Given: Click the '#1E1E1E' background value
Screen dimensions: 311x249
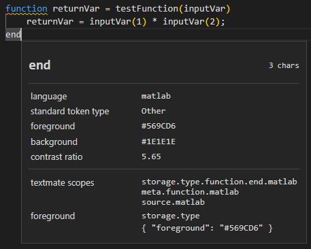Looking at the screenshot, I should point(159,142).
